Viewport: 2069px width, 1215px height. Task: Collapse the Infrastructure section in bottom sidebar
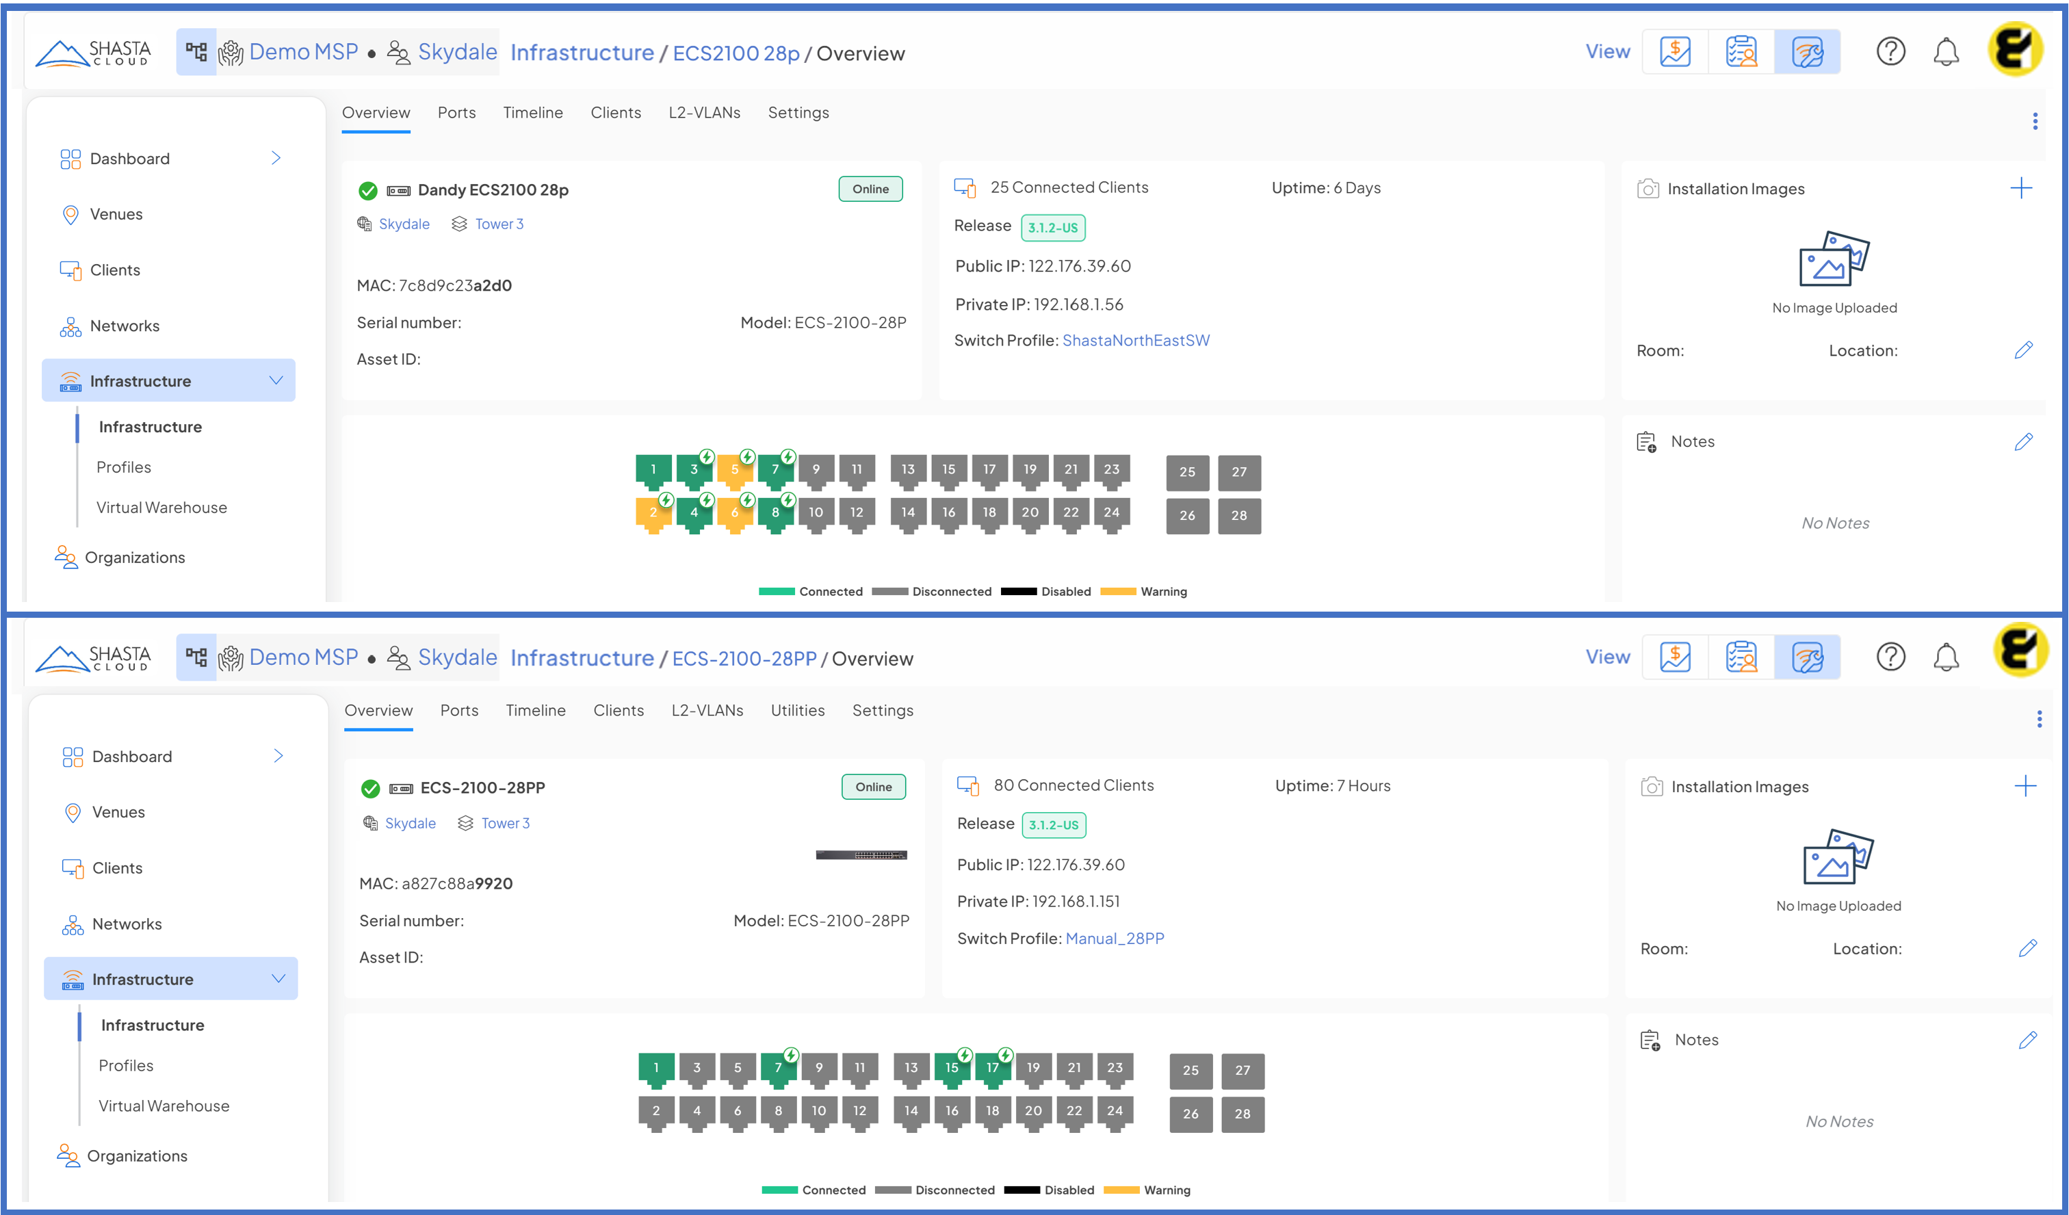(278, 978)
